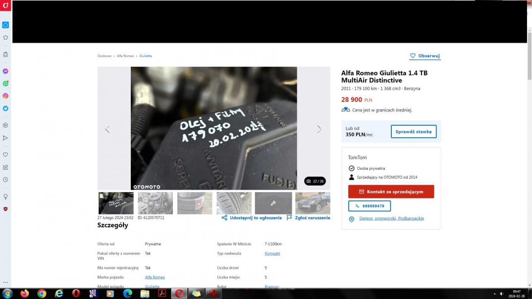Select the thumbnail with Olej + Filtry writing
Screen dimensions: 532x299
point(116,203)
